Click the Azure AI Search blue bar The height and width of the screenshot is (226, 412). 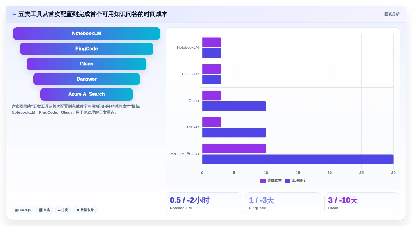pyautogui.click(x=298, y=159)
